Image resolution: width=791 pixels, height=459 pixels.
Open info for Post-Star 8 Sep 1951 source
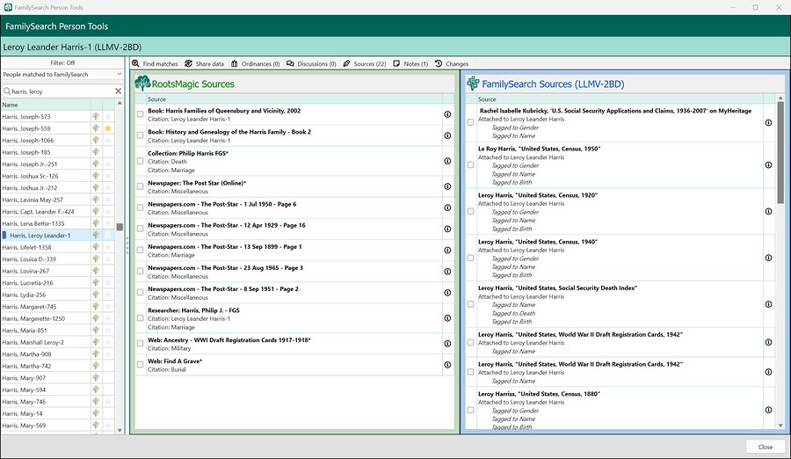click(x=447, y=293)
